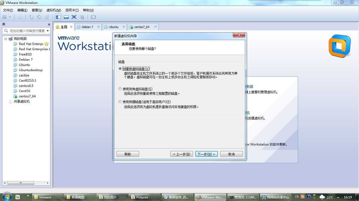Close the 库 library panel

pyautogui.click(x=49, y=24)
